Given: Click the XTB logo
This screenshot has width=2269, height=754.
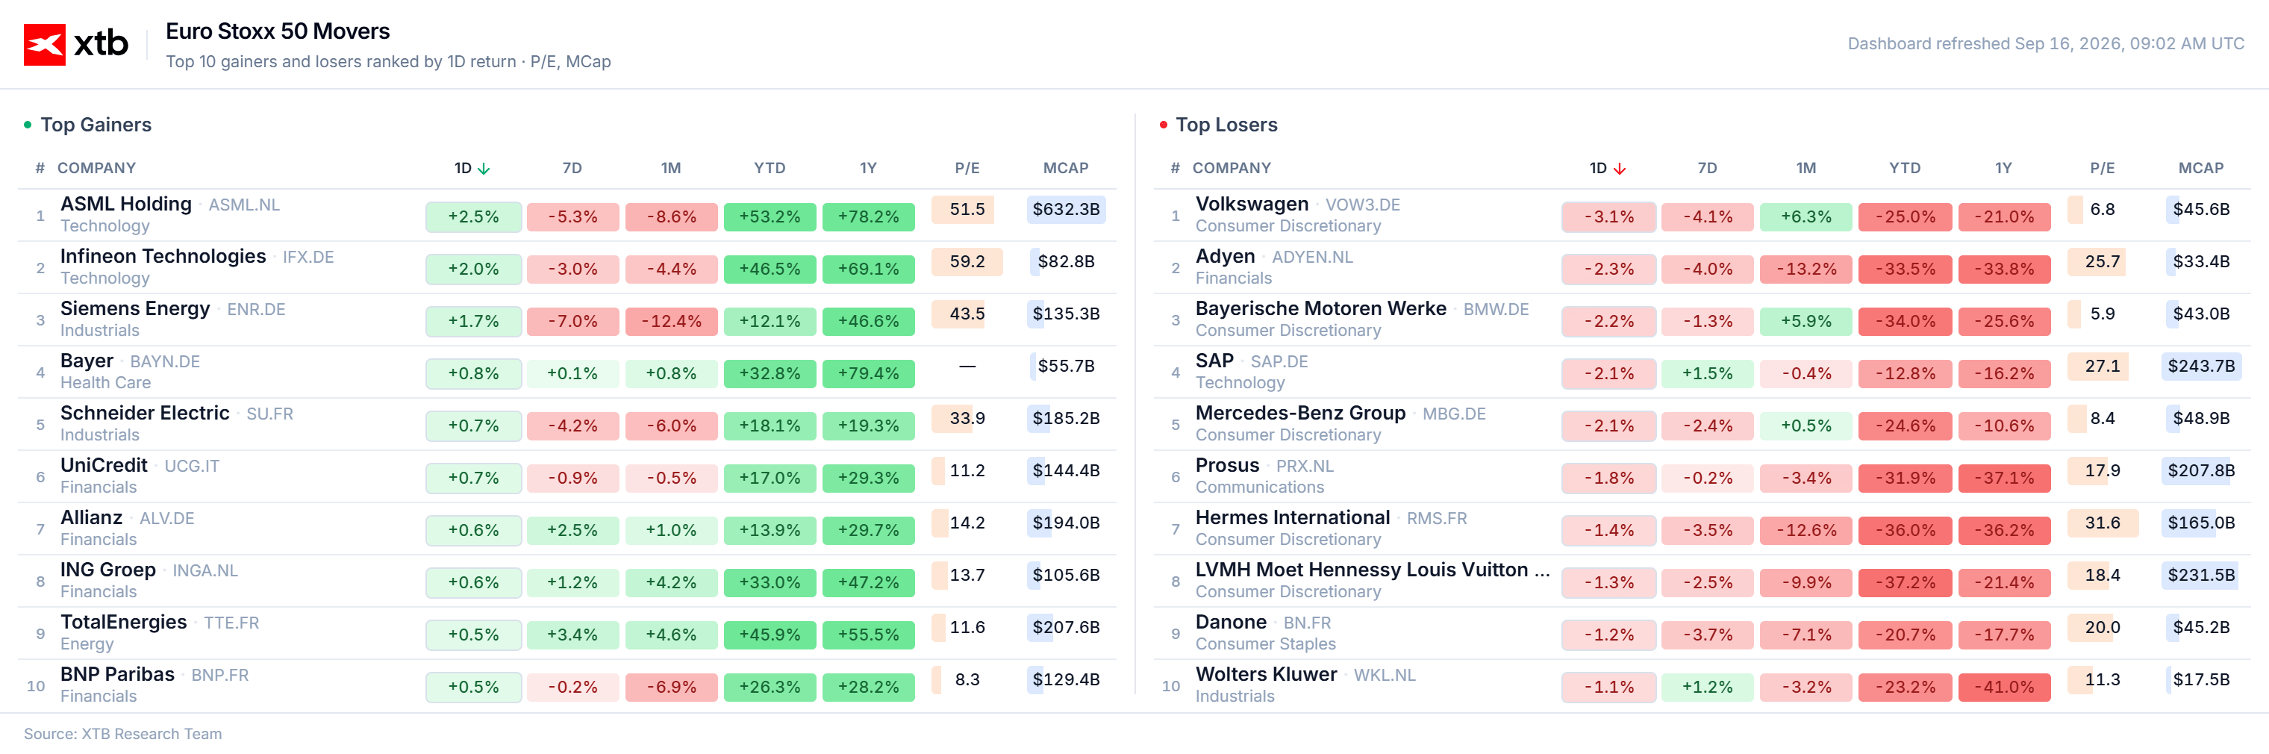Looking at the screenshot, I should 75,44.
